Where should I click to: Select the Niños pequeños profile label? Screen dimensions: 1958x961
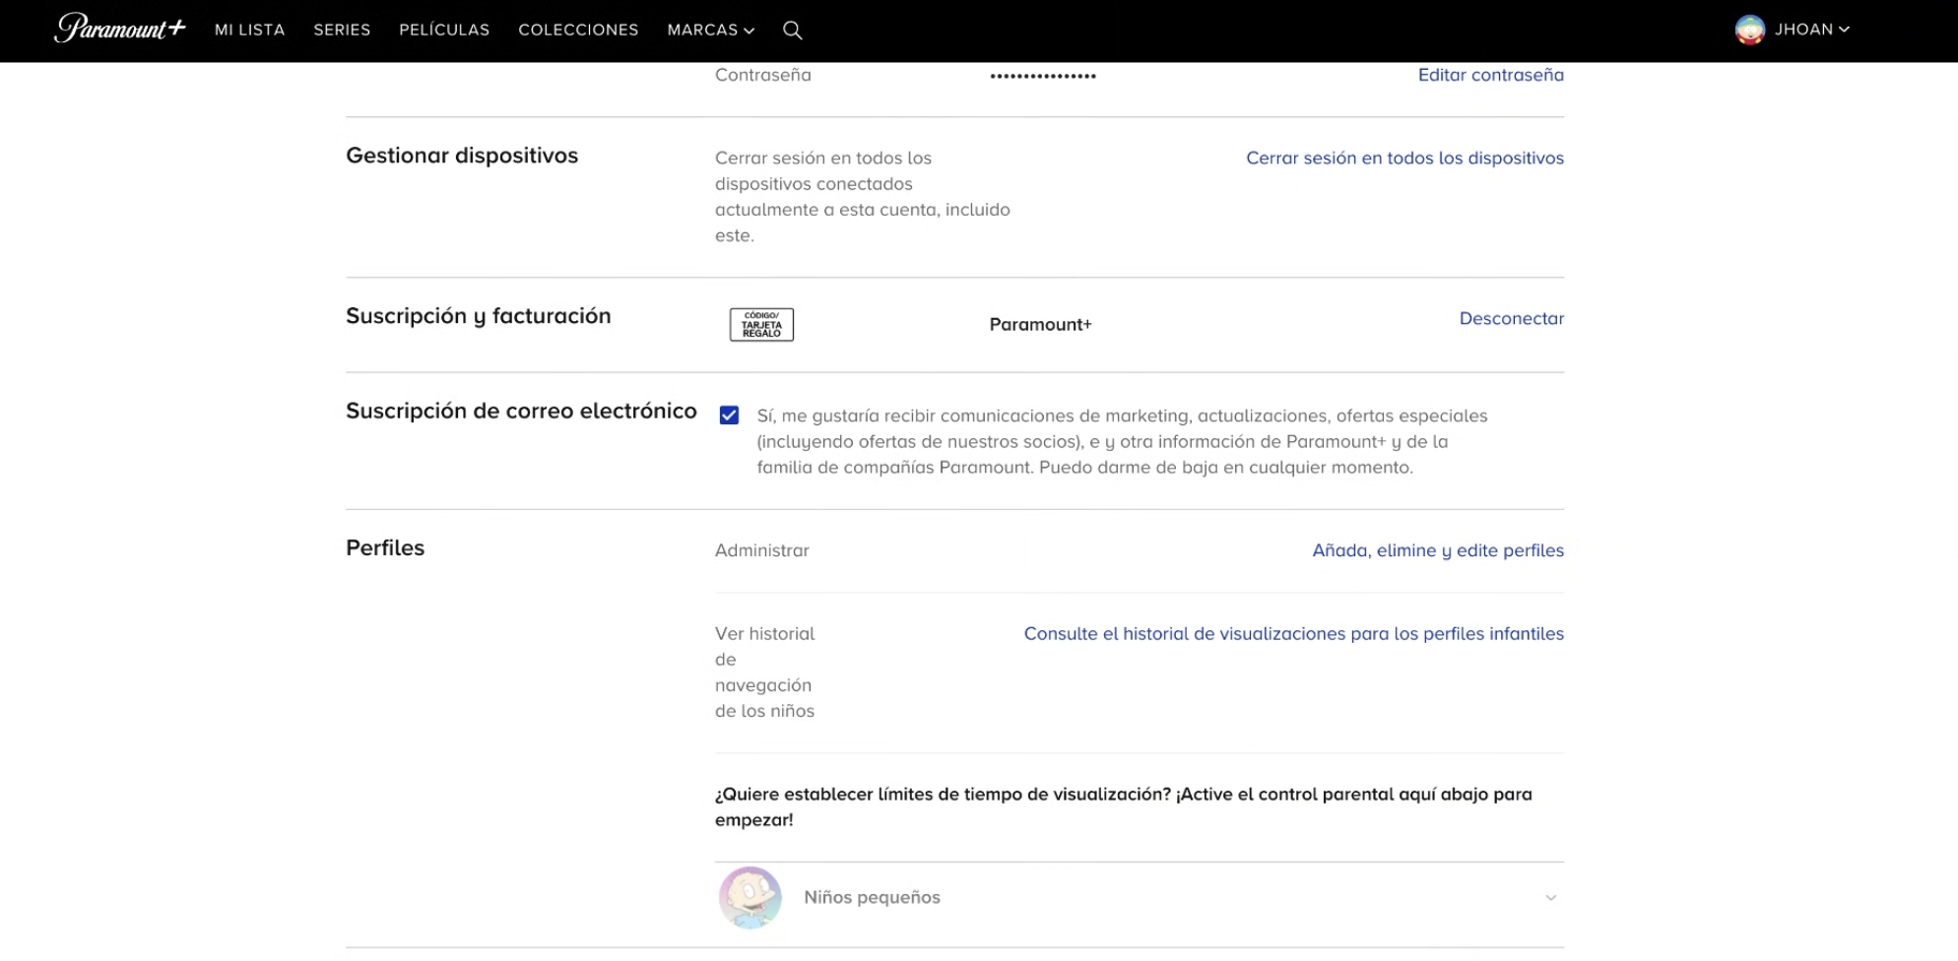872,898
